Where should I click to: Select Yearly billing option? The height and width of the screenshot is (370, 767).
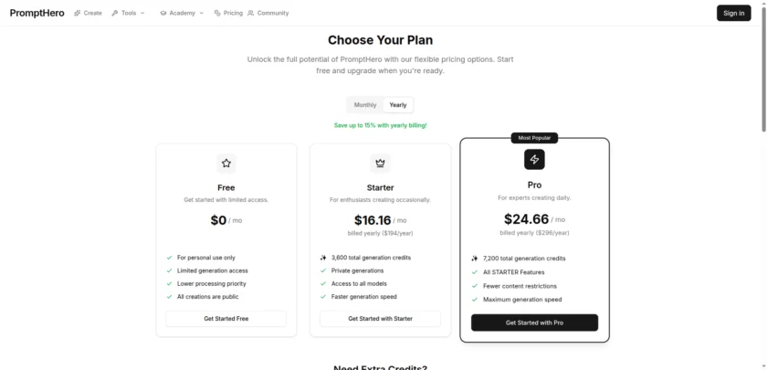(398, 105)
